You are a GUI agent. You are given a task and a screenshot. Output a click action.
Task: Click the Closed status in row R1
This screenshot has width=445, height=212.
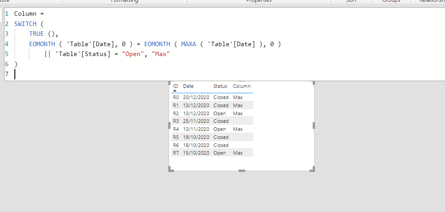tap(221, 105)
